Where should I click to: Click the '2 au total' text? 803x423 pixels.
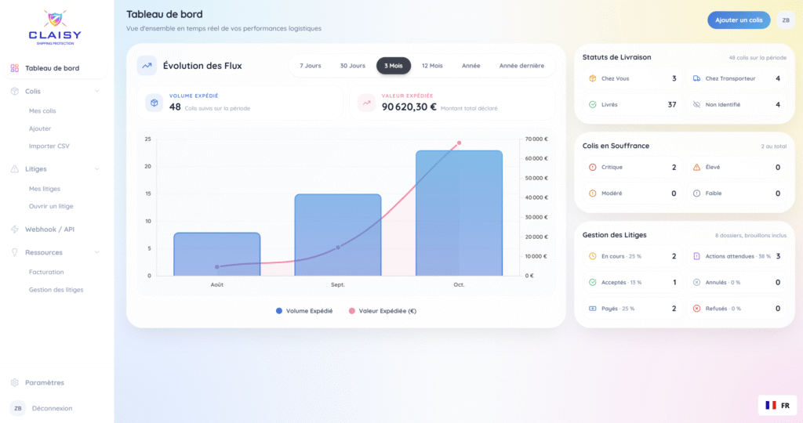[773, 146]
